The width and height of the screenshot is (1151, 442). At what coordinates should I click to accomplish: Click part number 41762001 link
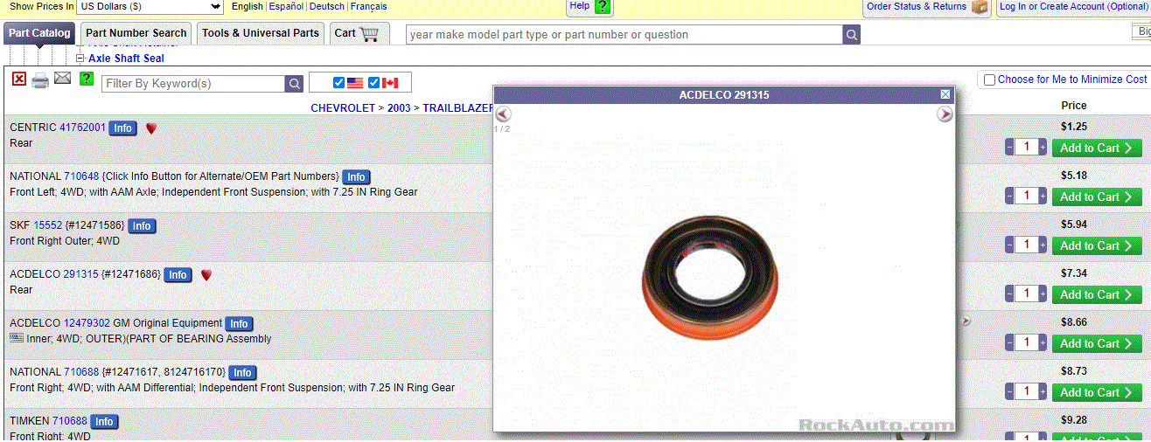click(82, 128)
